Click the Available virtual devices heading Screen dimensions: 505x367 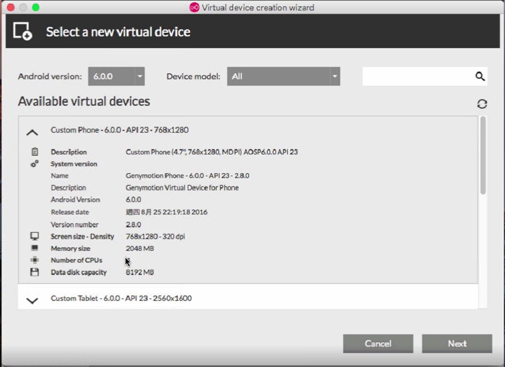point(84,101)
